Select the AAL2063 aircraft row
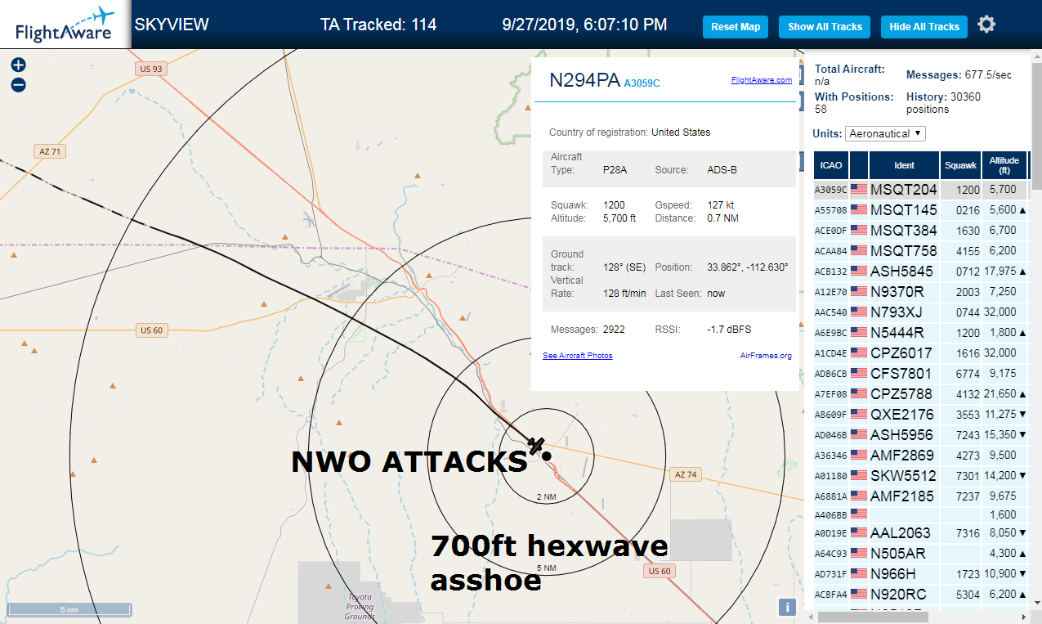The height and width of the screenshot is (624, 1042). tap(920, 532)
